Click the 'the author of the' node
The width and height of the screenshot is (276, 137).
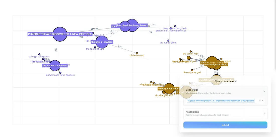[168, 40]
